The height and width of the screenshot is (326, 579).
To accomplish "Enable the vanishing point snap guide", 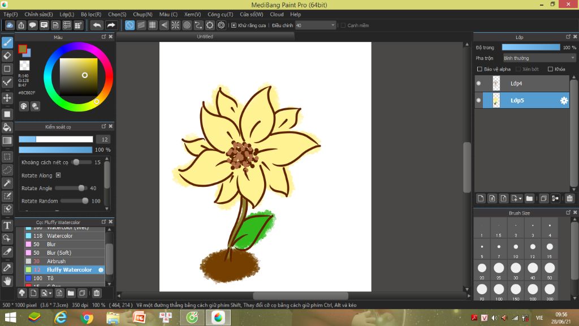I will pos(164,25).
